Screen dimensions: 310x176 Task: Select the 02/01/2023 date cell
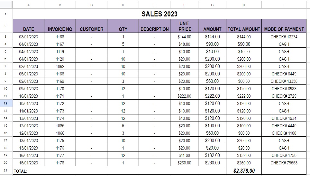click(28, 66)
